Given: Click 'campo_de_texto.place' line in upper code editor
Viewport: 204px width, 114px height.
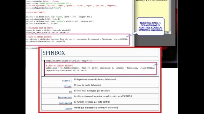Looking at the screenshot, I should coord(48,32).
